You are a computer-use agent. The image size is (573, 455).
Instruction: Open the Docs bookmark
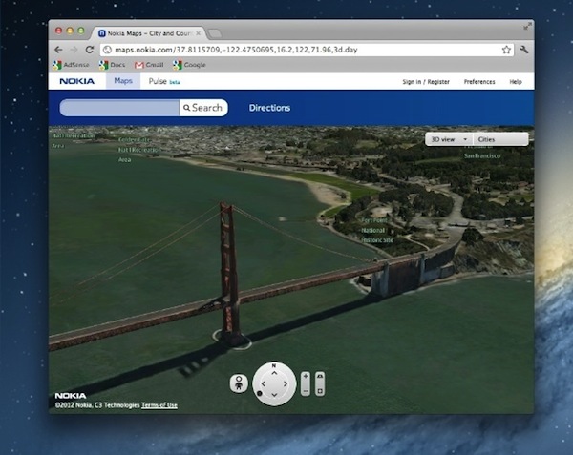click(x=112, y=65)
